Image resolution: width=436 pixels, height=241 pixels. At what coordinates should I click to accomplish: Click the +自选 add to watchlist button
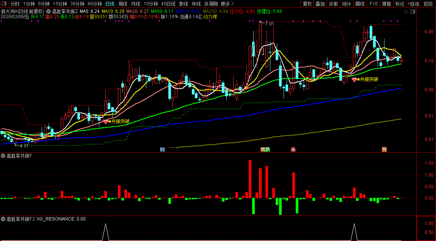click(414, 4)
